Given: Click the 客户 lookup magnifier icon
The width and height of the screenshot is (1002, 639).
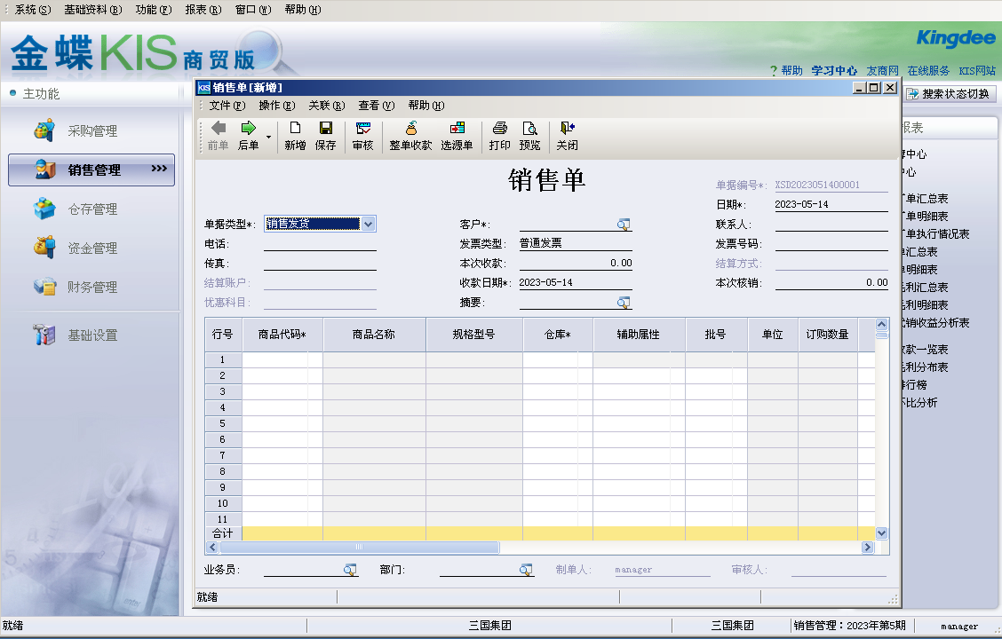Looking at the screenshot, I should coord(624,224).
